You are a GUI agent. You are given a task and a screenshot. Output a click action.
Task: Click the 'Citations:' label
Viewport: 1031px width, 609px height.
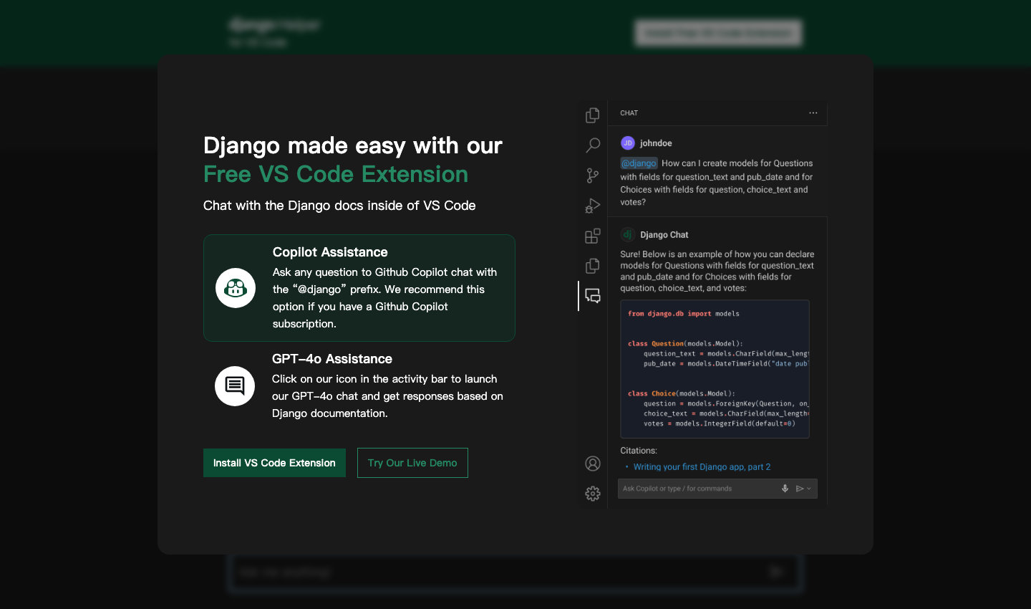click(639, 451)
